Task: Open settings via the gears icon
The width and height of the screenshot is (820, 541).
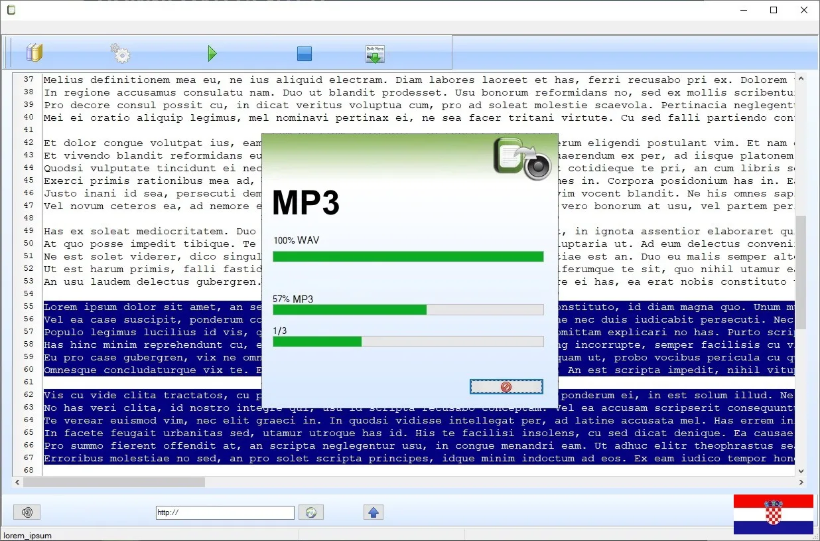Action: click(120, 53)
